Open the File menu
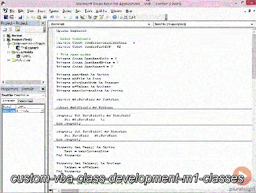This screenshot has height=193, width=256. [x=12, y=11]
